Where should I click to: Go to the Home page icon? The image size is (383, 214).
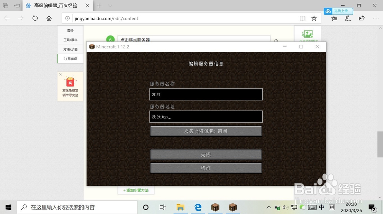click(49, 18)
